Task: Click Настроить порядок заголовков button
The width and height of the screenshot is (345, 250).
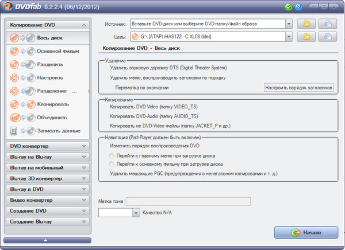Action: 298,88
